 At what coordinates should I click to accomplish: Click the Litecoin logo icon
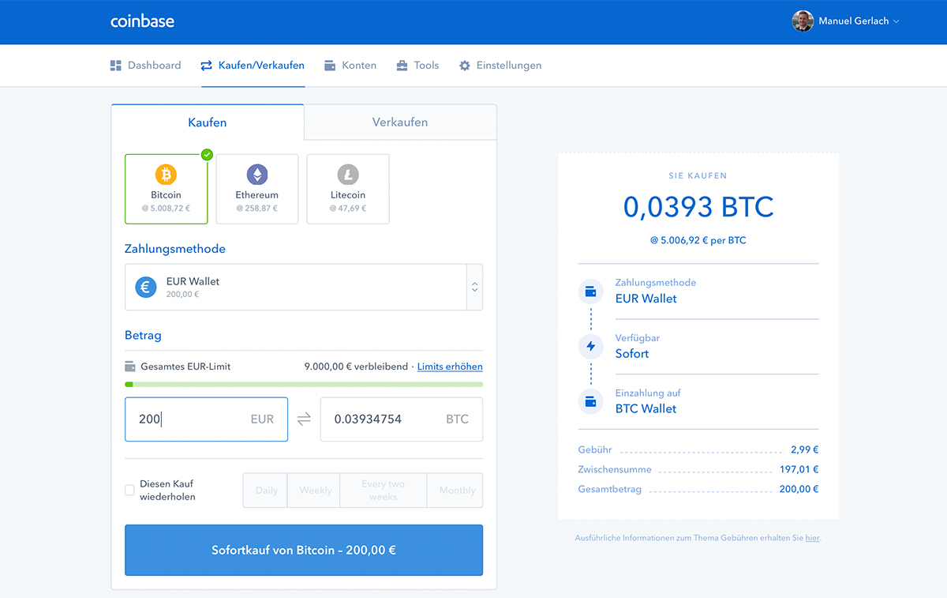pyautogui.click(x=348, y=174)
